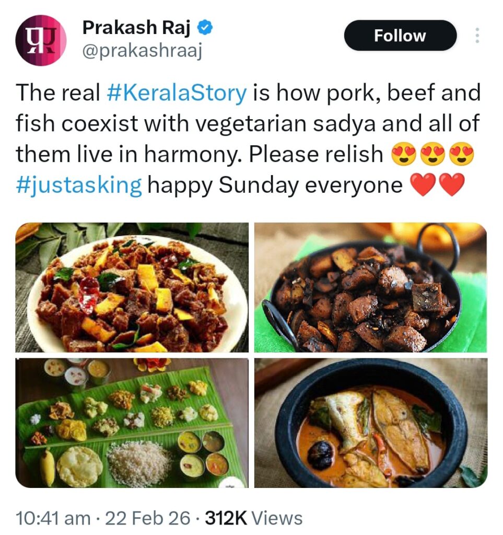Open the meat fry on white plate photo
The height and width of the screenshot is (535, 503).
click(x=132, y=287)
